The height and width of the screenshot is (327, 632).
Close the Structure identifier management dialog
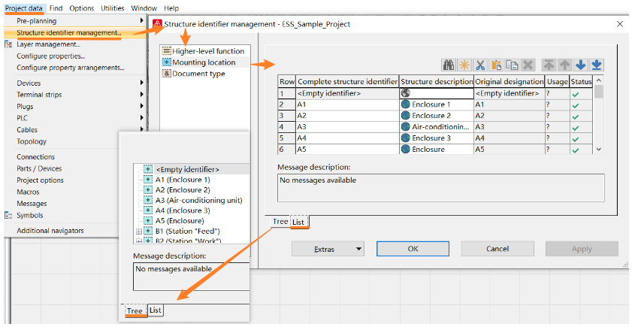(x=620, y=24)
